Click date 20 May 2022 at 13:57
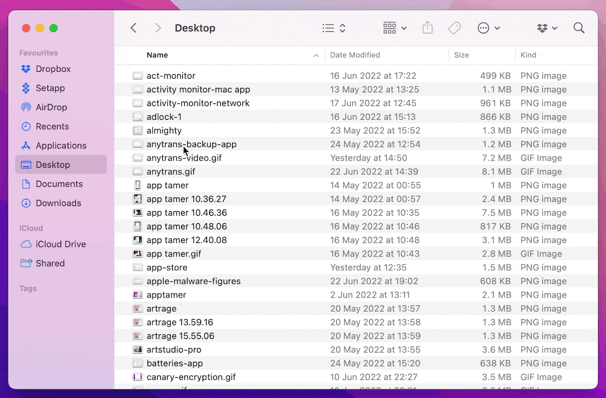606x398 pixels. coord(375,309)
